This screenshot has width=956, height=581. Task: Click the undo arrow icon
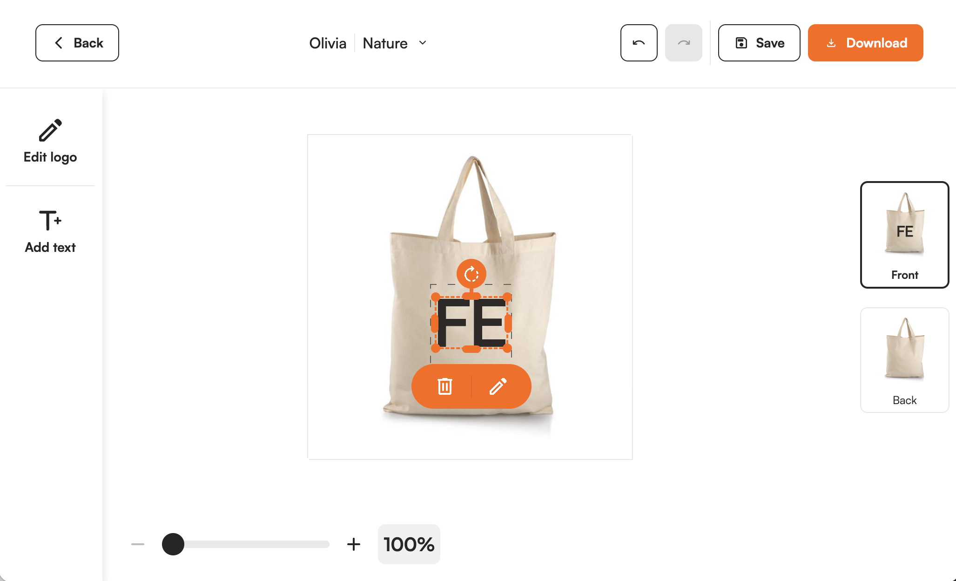pyautogui.click(x=639, y=43)
